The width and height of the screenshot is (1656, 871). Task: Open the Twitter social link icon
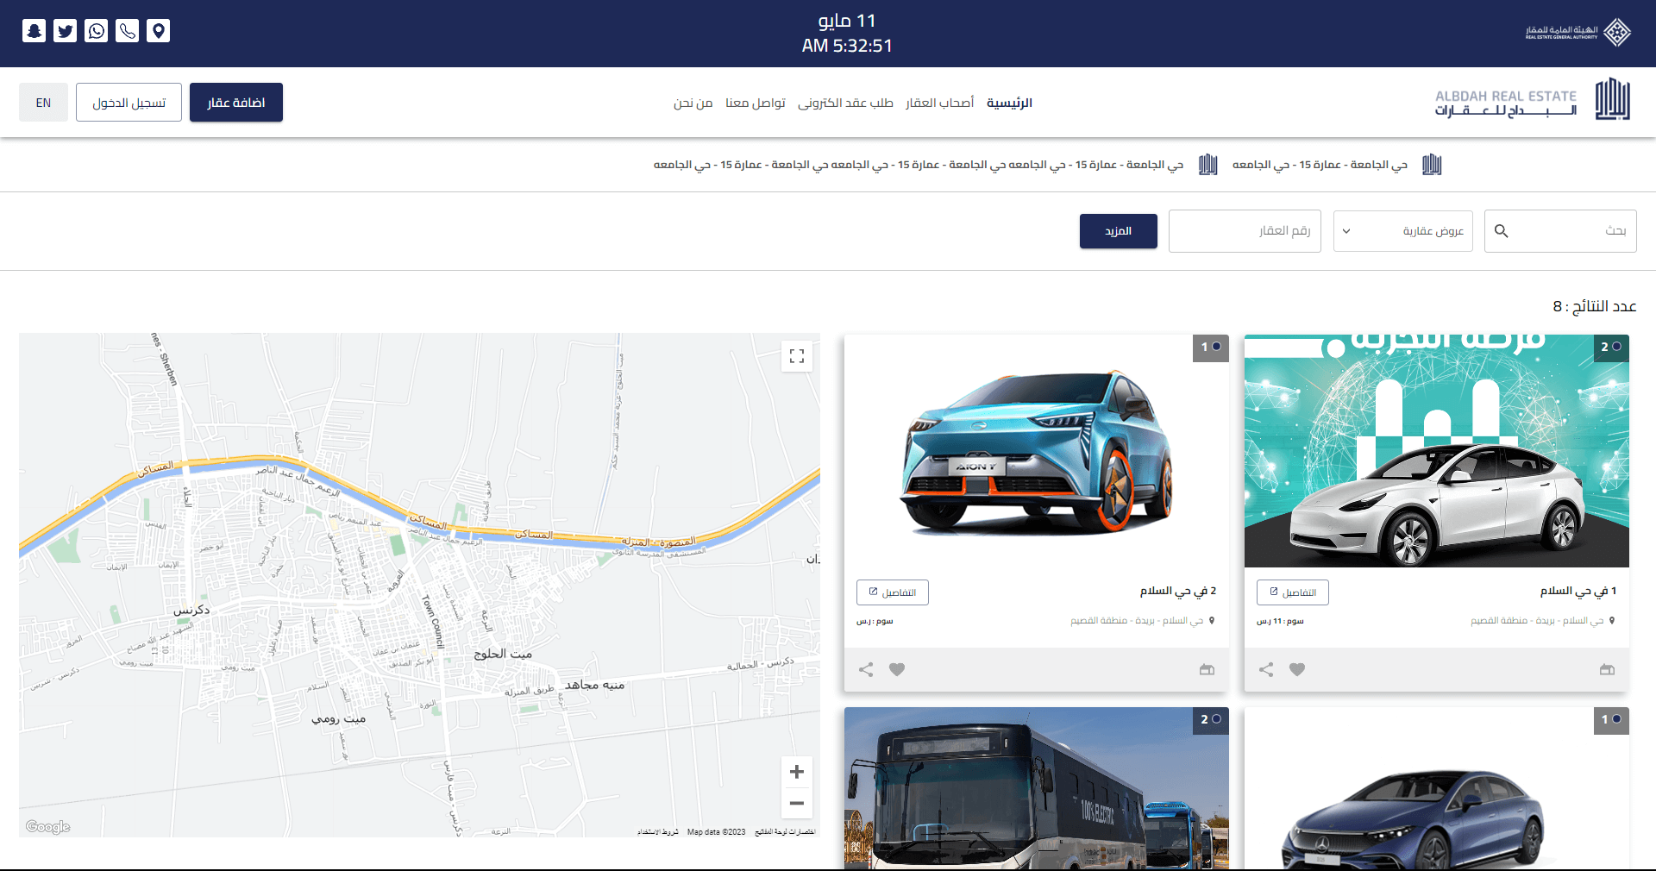point(65,31)
